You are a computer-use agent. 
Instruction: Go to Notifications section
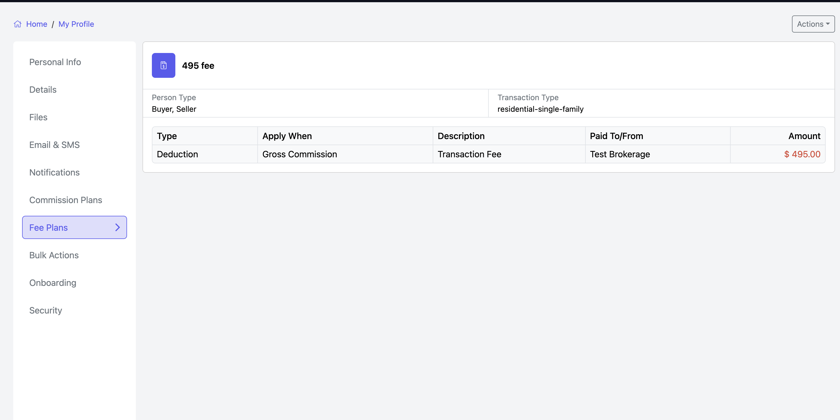coord(54,172)
